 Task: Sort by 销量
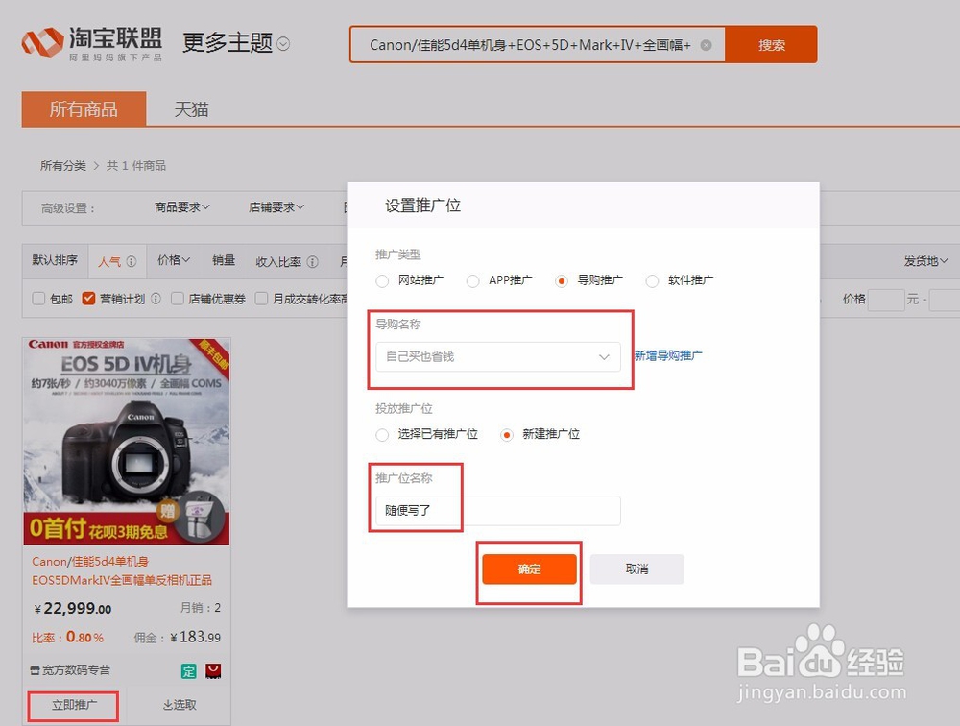point(224,260)
